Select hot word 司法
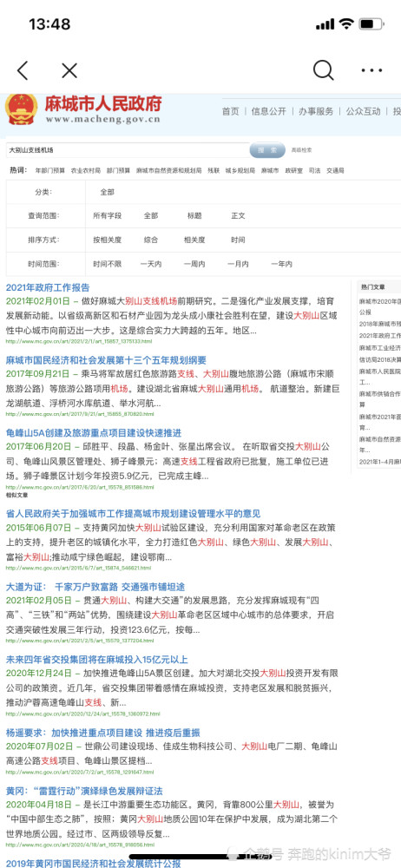401x868 pixels. pyautogui.click(x=314, y=171)
